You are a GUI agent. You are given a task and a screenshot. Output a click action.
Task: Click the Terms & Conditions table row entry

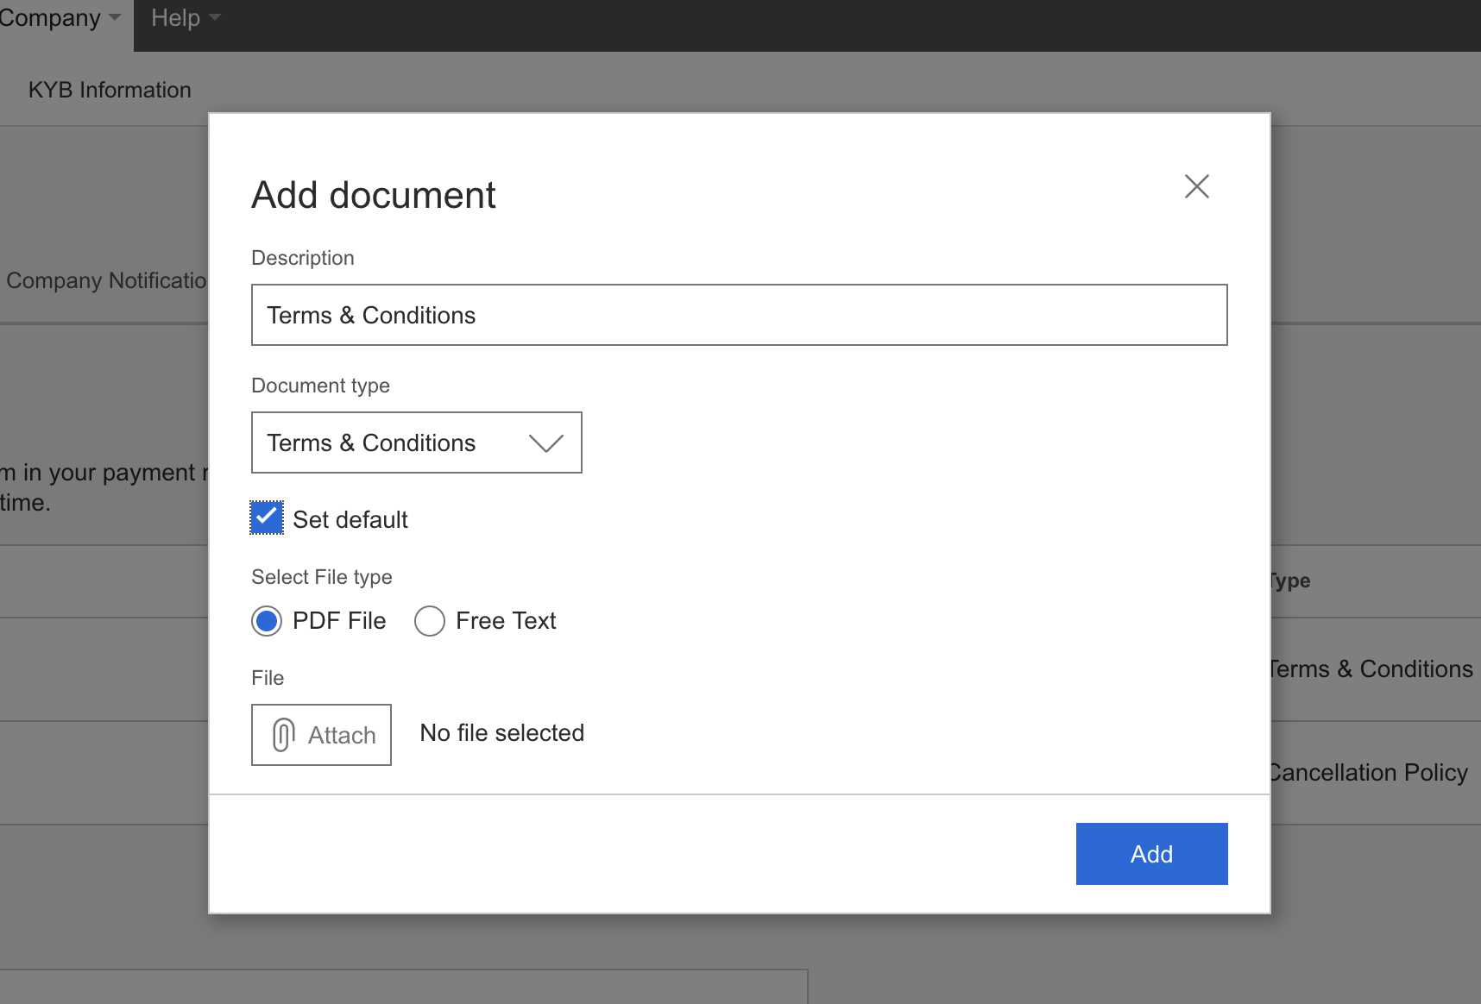(1372, 669)
